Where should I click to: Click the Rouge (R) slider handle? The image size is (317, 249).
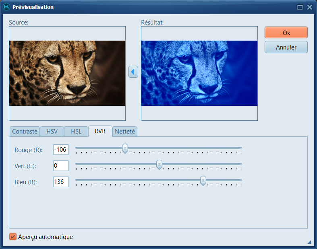(x=125, y=148)
